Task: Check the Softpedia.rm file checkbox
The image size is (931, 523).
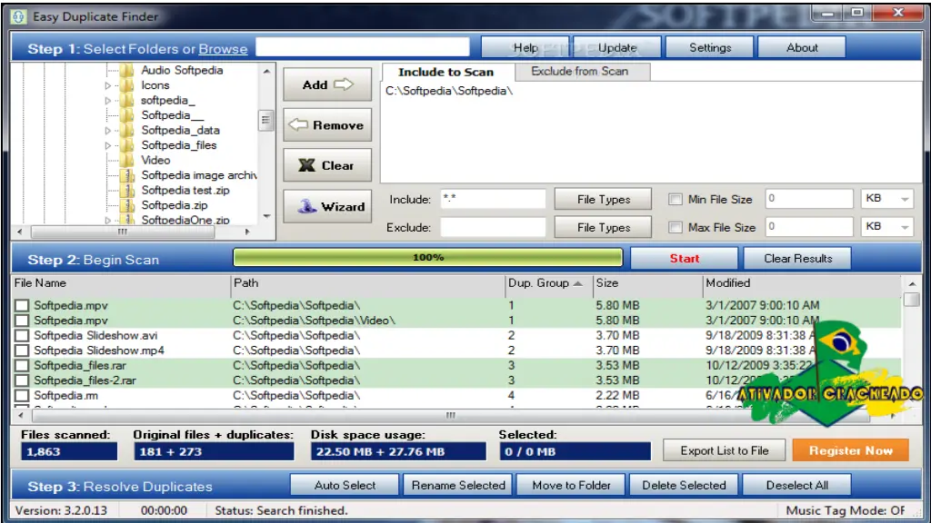Action: coord(22,396)
